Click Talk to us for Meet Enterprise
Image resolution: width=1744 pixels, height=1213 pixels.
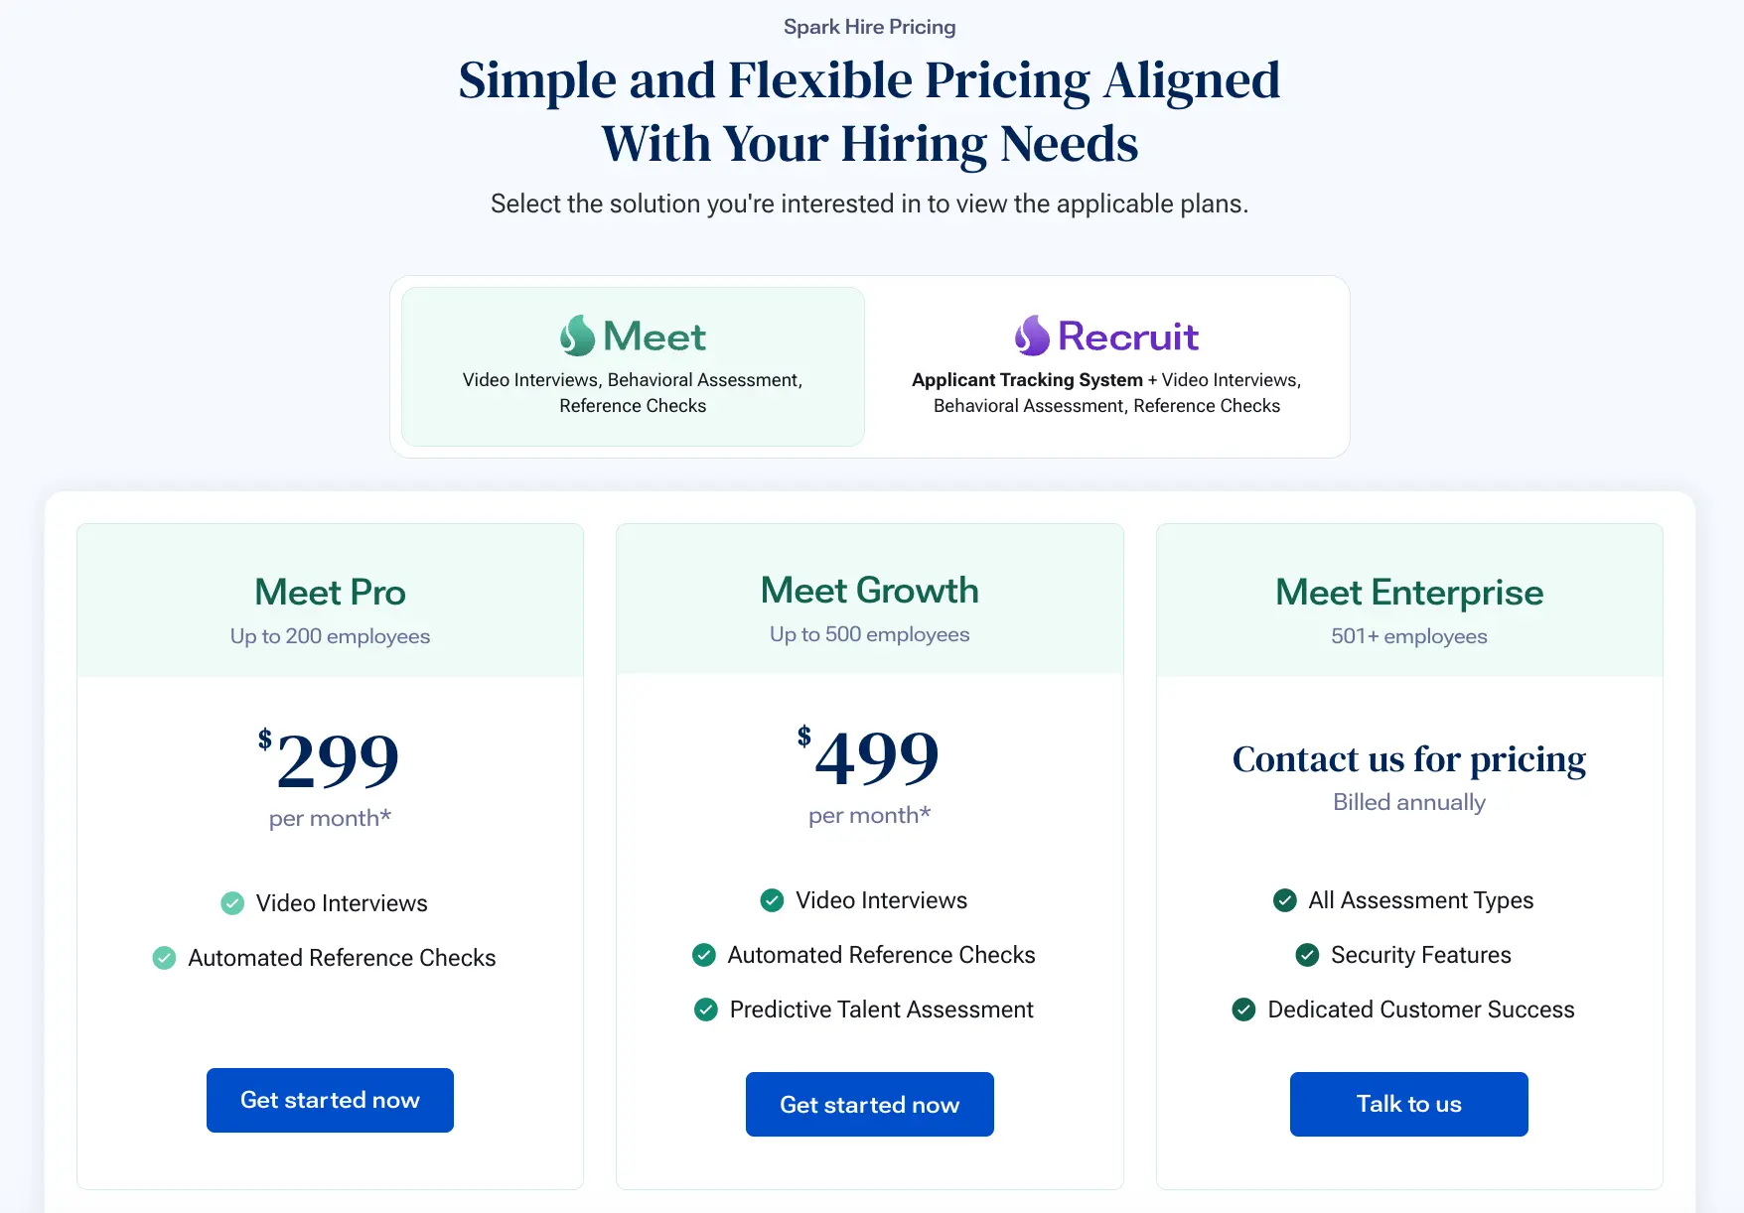click(1408, 1104)
